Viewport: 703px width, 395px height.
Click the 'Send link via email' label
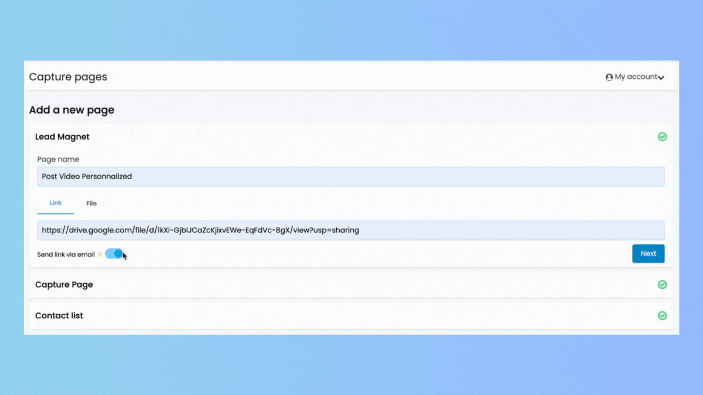pyautogui.click(x=66, y=255)
